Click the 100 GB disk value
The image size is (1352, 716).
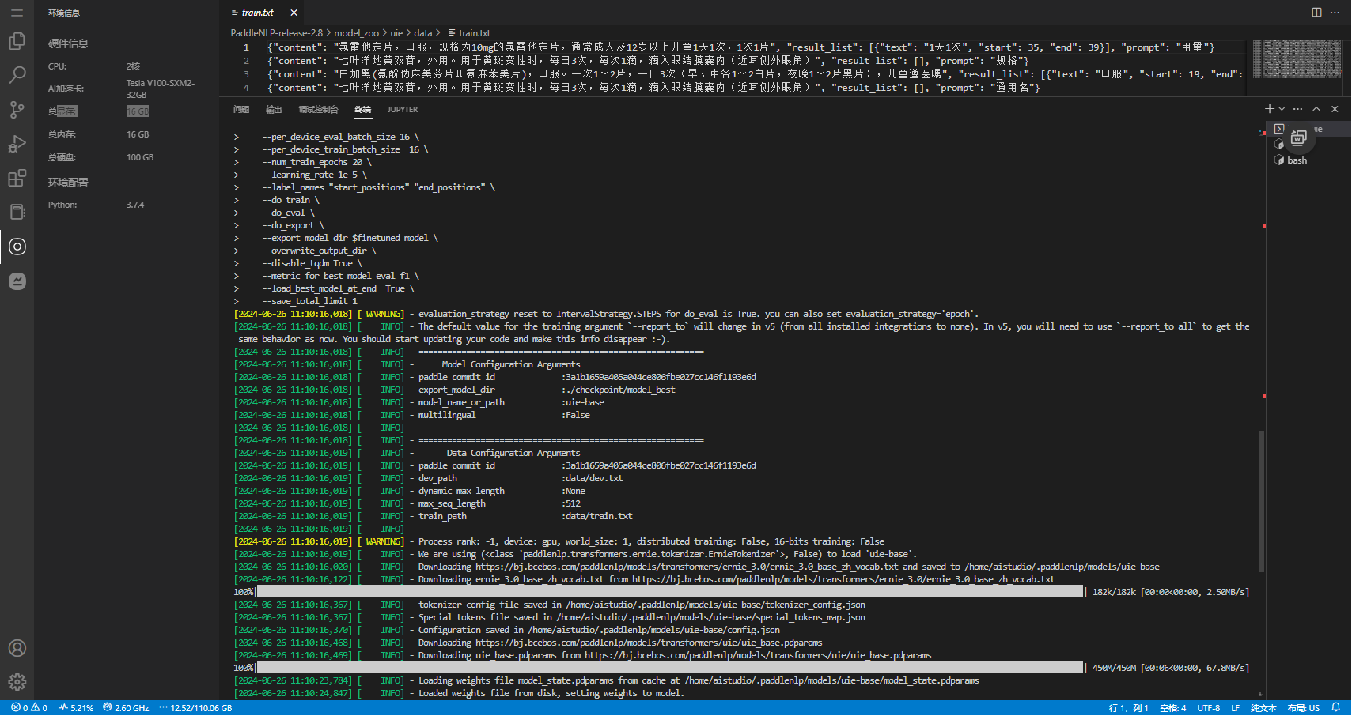(x=140, y=157)
